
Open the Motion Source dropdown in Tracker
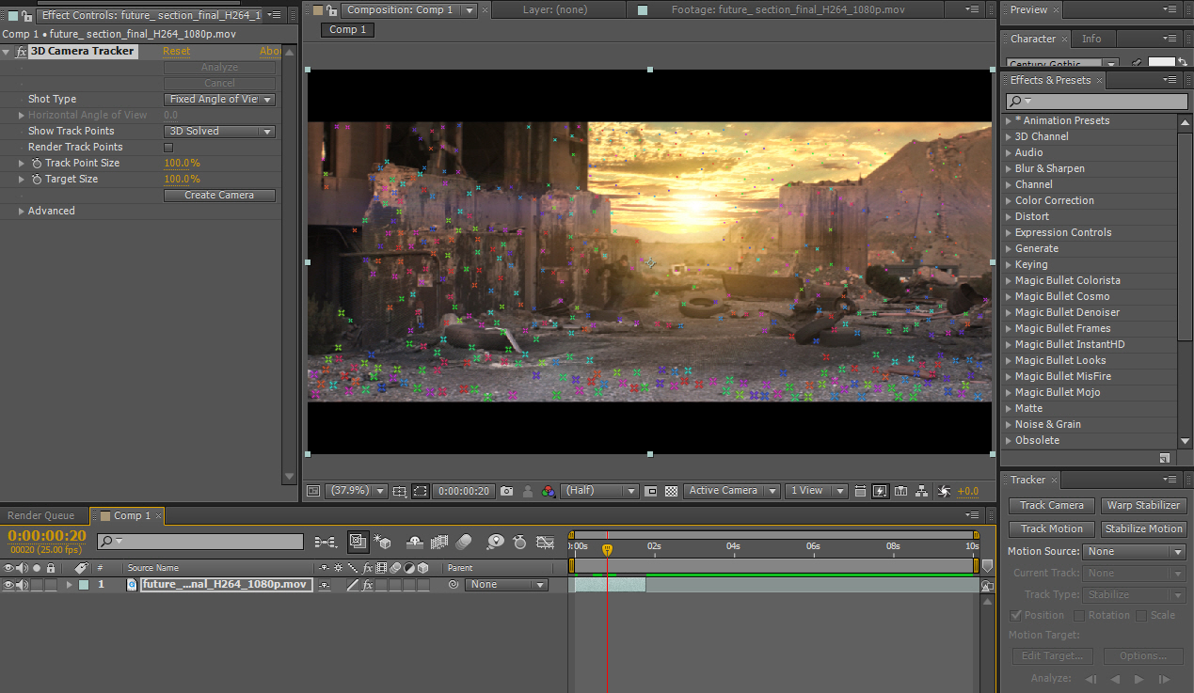1134,552
